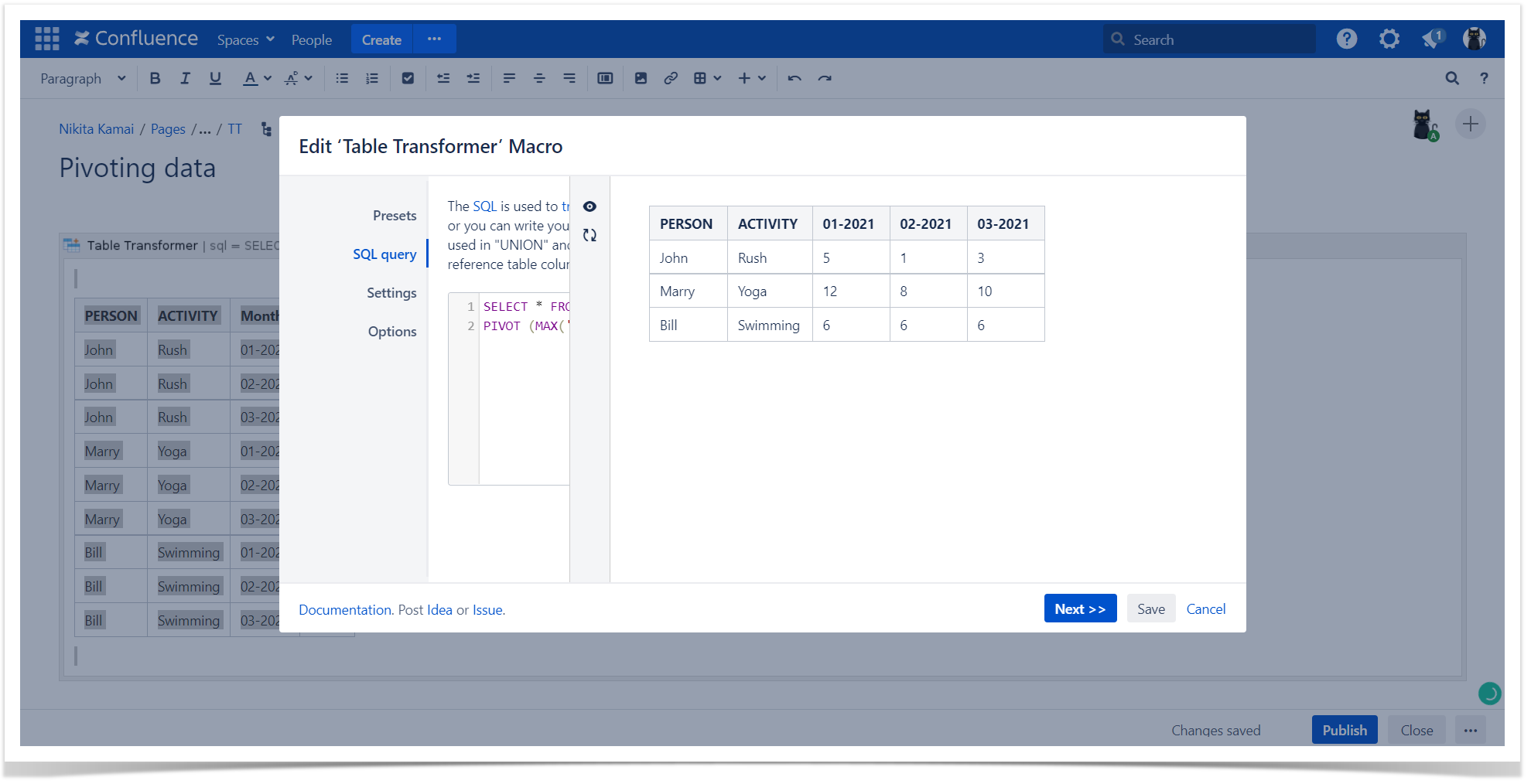Open the help question mark icon
The width and height of the screenshot is (1531, 784).
tap(1346, 39)
